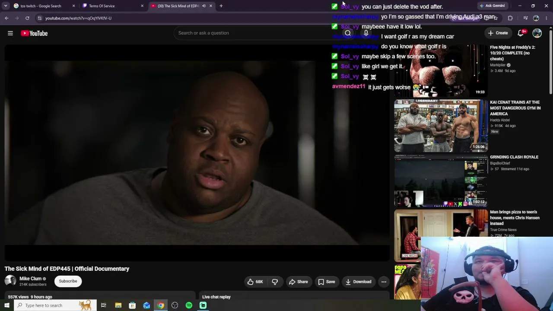The image size is (553, 311).
Task: Open Chrome three-dot menu
Action: click(x=547, y=18)
